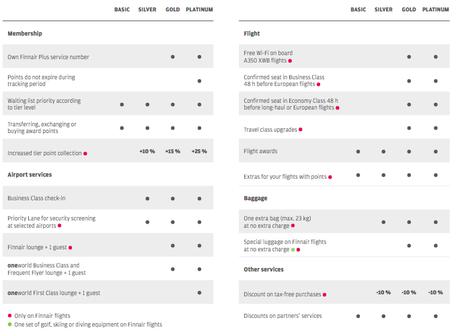
Task: Click the green legend dot for golf equipment
Action: [9, 325]
